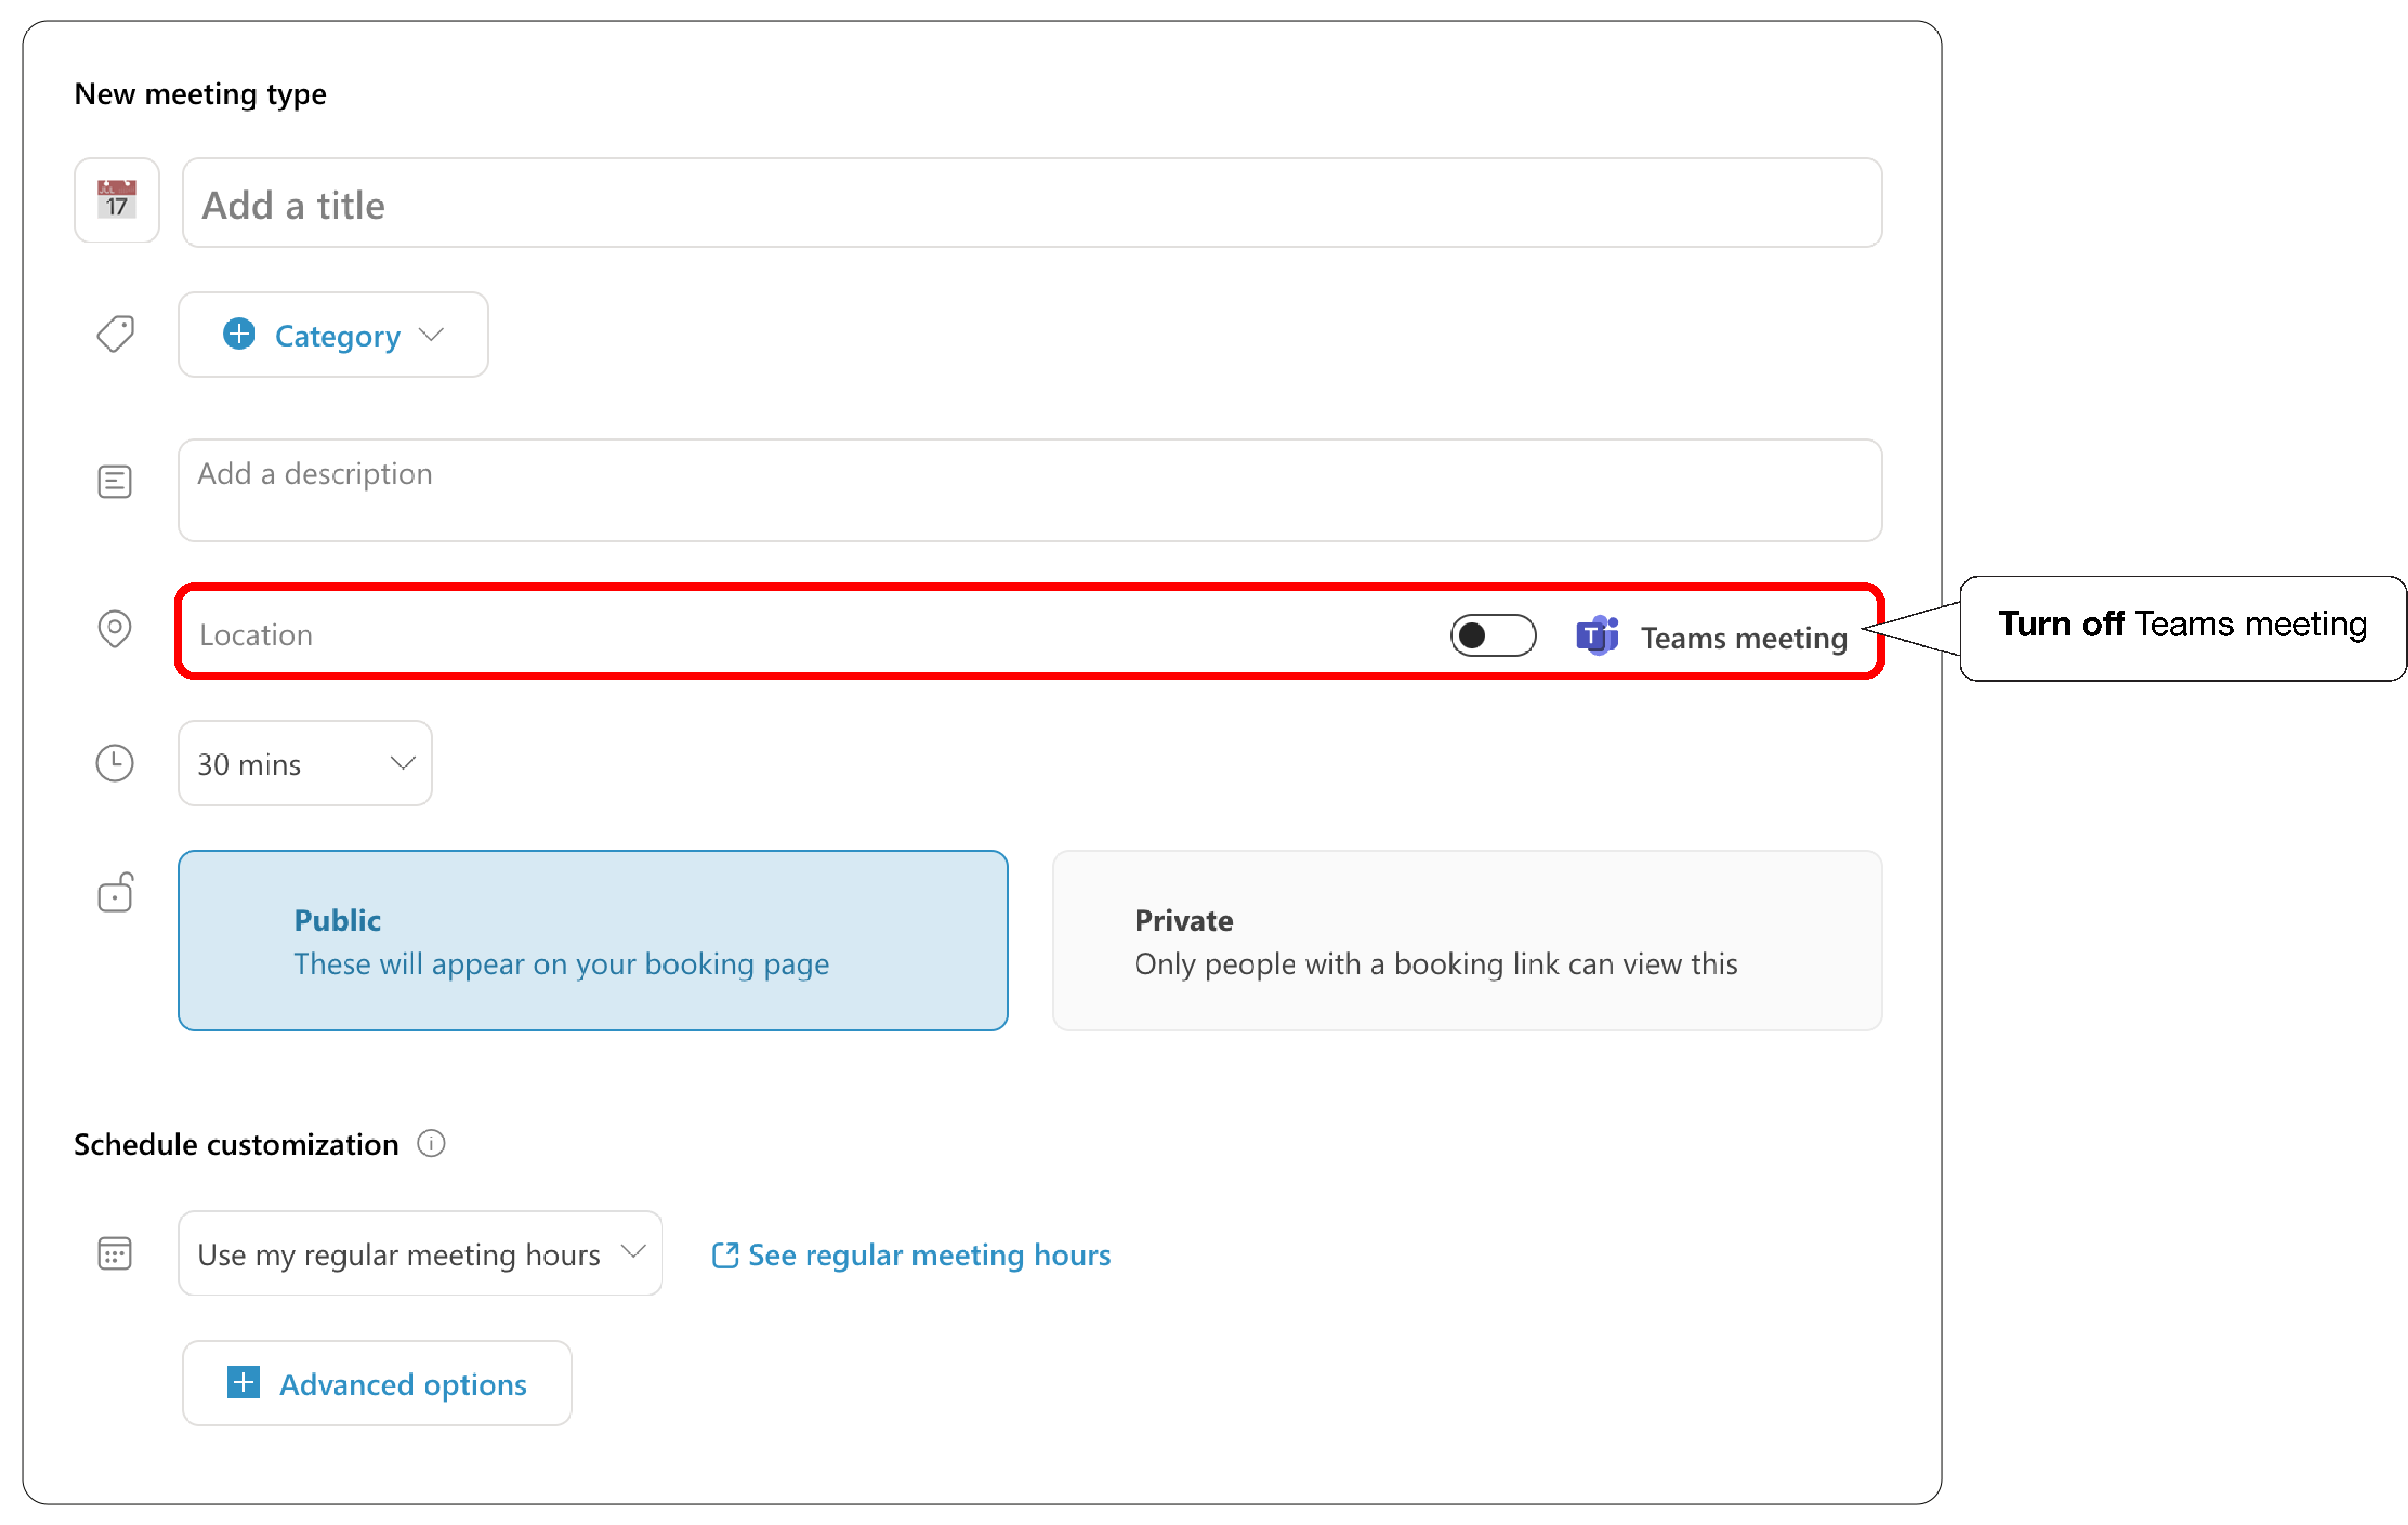The width and height of the screenshot is (2408, 1525).
Task: Click the description lines icon
Action: (x=115, y=482)
